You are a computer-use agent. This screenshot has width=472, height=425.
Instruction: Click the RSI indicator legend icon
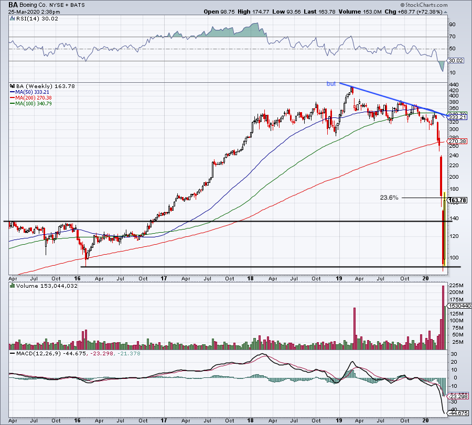point(13,19)
